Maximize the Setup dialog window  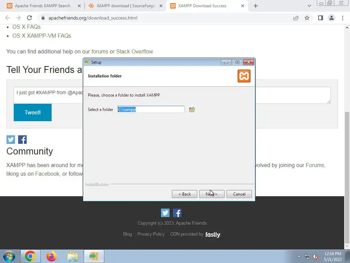[x=237, y=62]
